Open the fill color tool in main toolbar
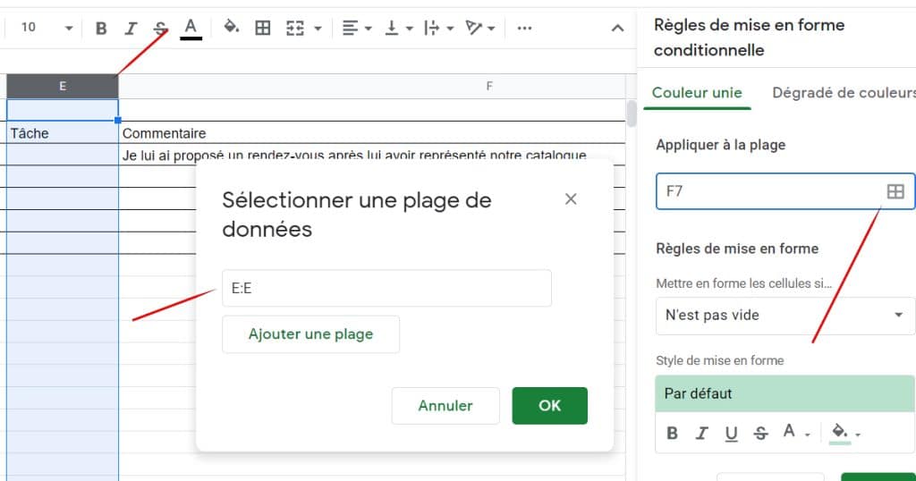Image resolution: width=916 pixels, height=481 pixels. click(232, 27)
